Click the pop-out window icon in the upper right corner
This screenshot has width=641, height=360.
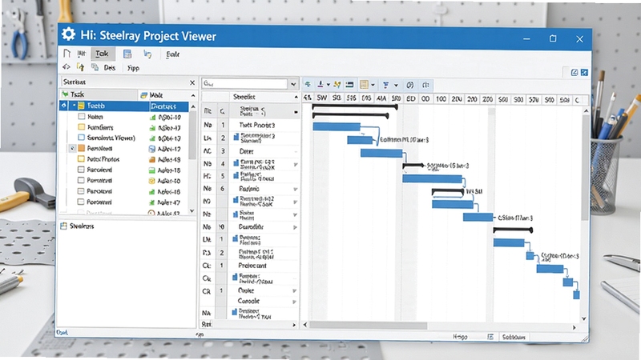574,72
